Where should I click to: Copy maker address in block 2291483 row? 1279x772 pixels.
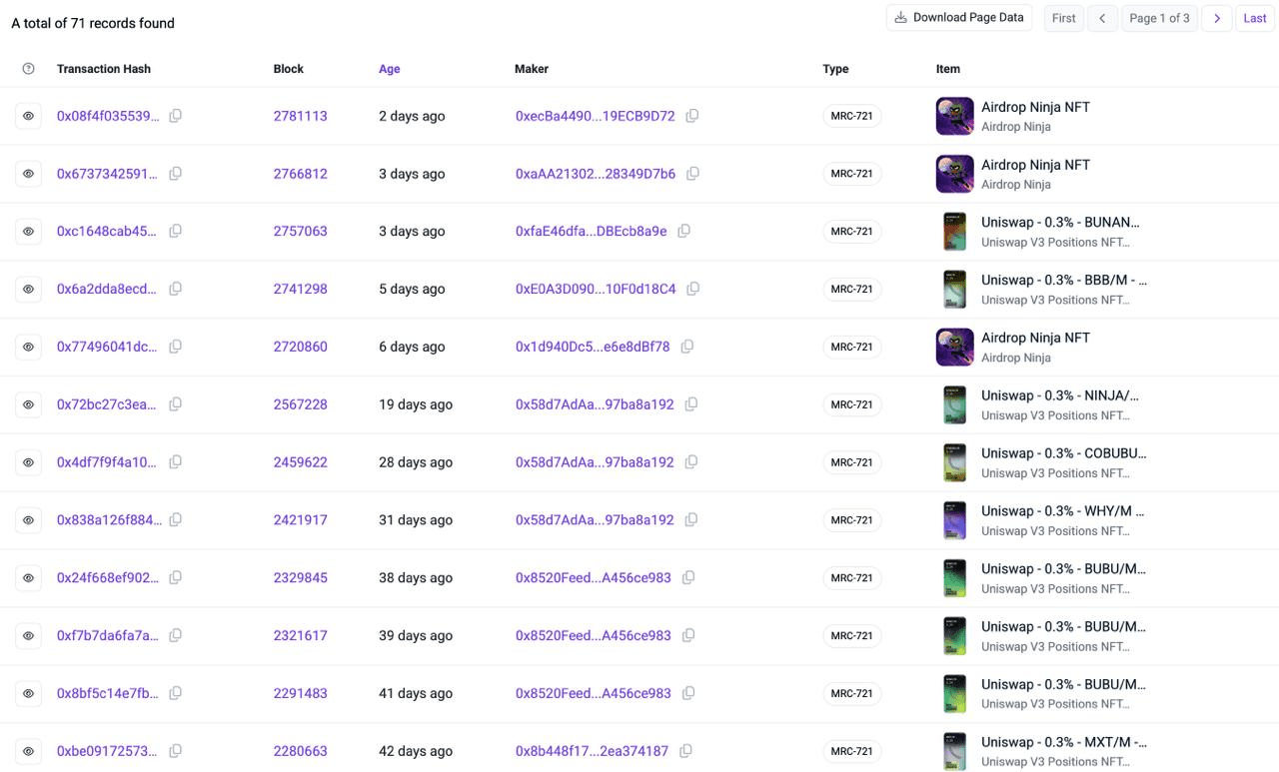688,693
